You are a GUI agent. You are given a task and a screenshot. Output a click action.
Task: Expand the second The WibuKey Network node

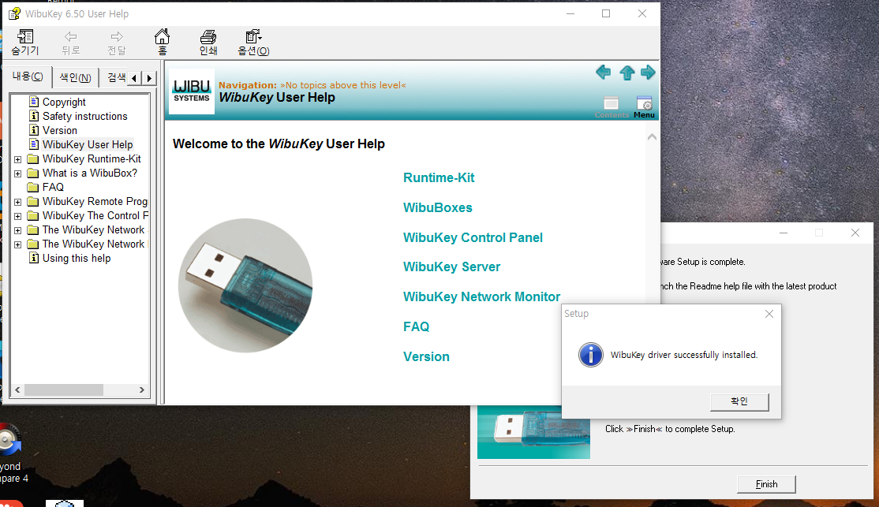click(18, 244)
